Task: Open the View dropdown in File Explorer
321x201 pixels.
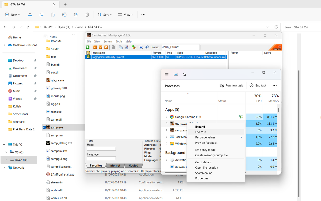Action: pyautogui.click(x=126, y=15)
